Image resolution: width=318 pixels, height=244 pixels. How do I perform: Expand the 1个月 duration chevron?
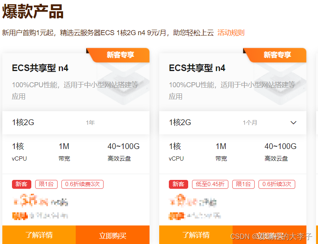[293, 123]
